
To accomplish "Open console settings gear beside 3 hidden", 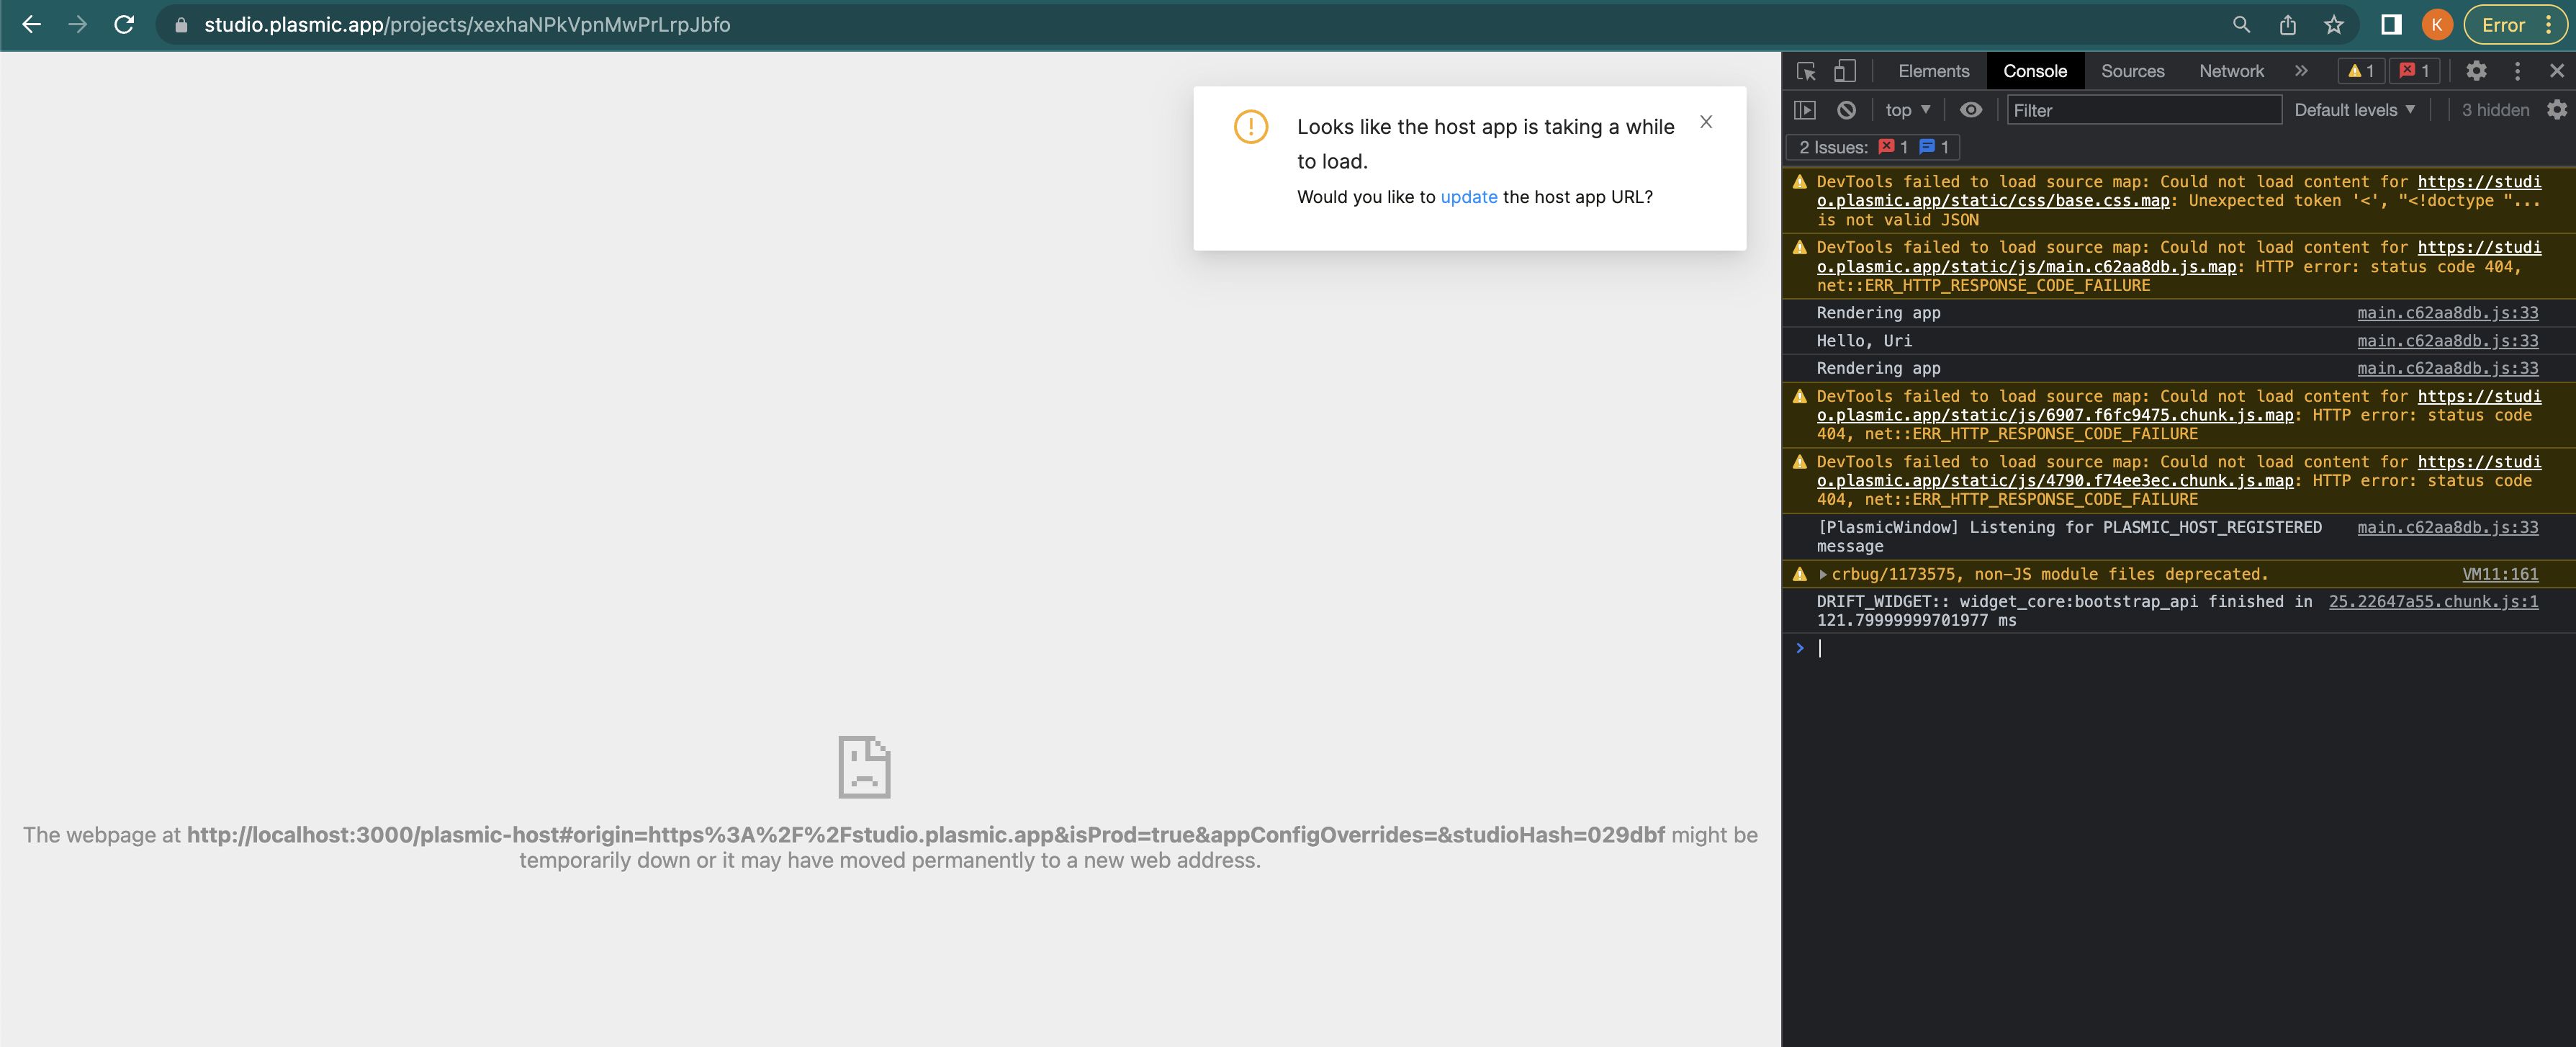I will point(2556,110).
